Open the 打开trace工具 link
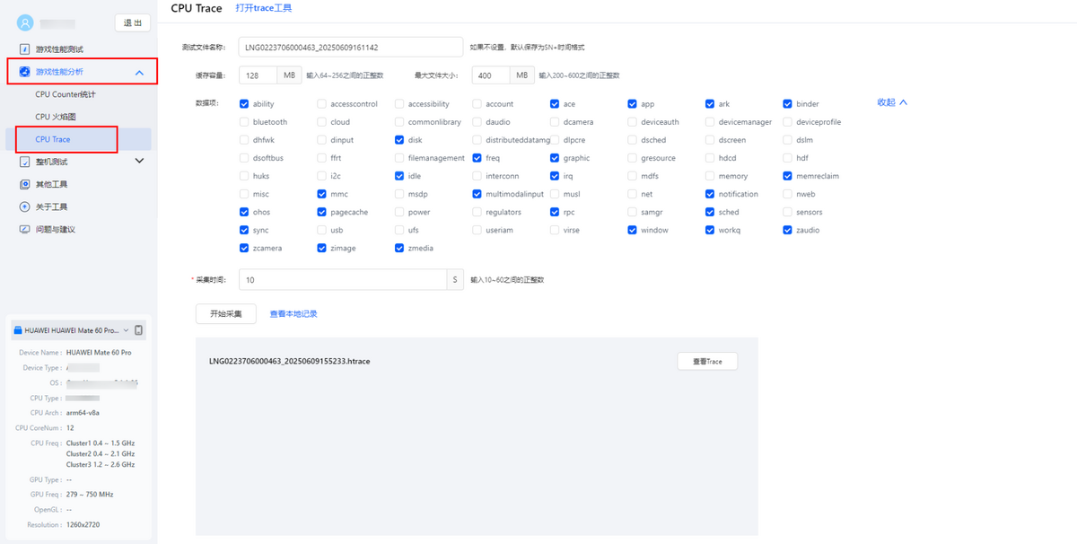Viewport: 1077px width, 544px height. (x=264, y=8)
